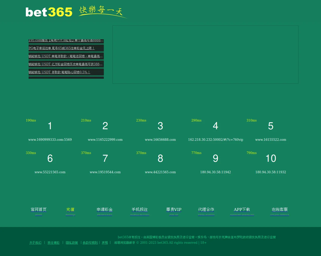Viewport: 321px width, 256px height.
Task: Click the 快樂每一天 slogan image
Action: click(x=103, y=12)
